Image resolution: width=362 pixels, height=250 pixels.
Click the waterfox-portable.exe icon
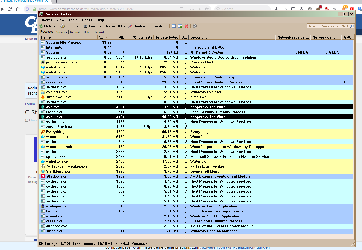click(43, 147)
